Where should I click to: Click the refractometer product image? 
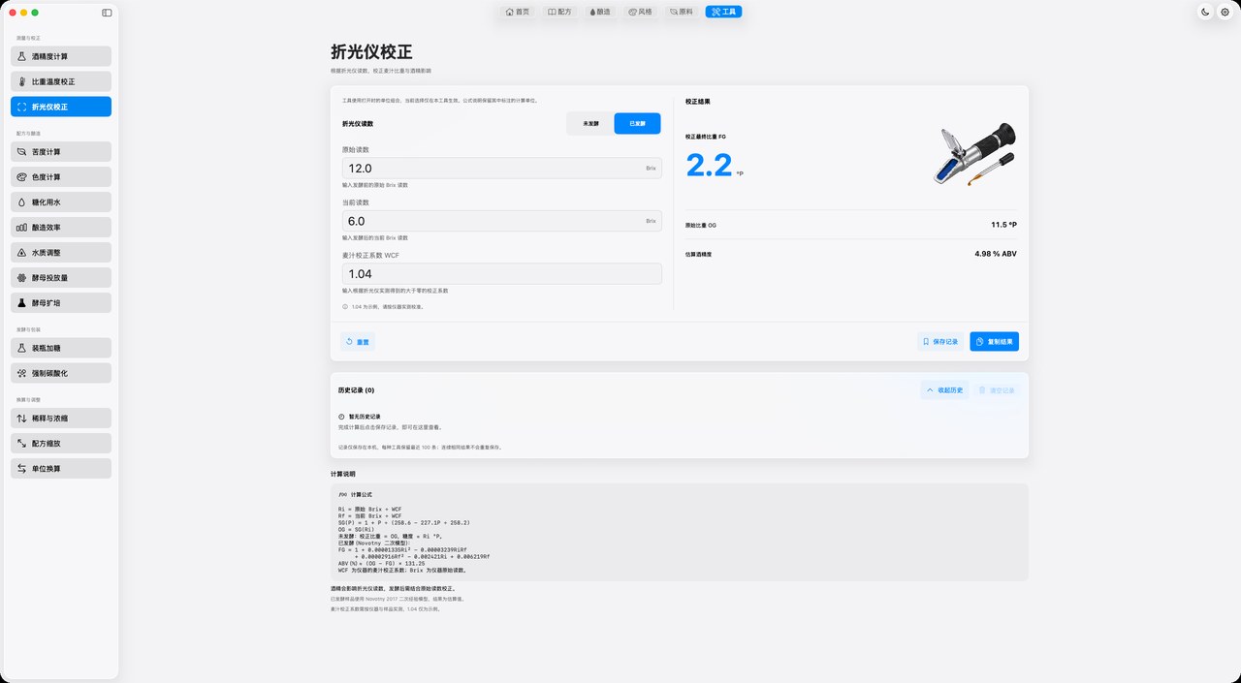pyautogui.click(x=974, y=154)
